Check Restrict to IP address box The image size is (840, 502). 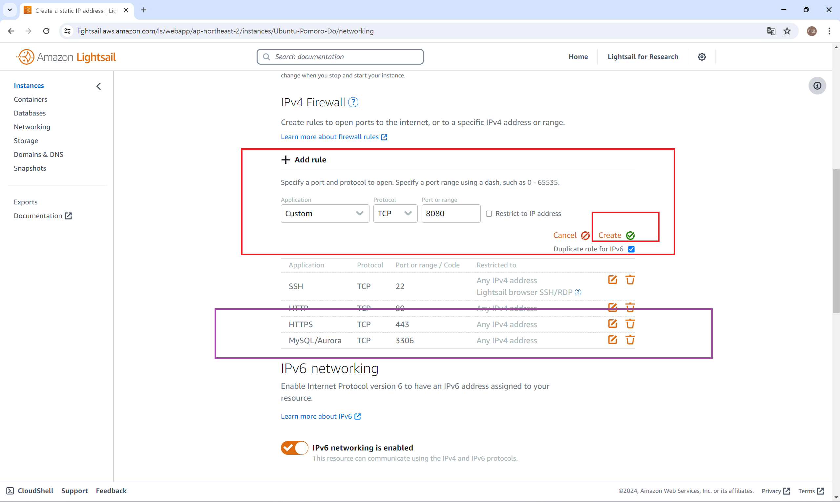pos(489,214)
